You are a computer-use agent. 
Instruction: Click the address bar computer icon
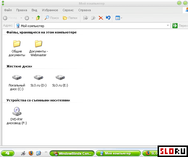pos(18,26)
